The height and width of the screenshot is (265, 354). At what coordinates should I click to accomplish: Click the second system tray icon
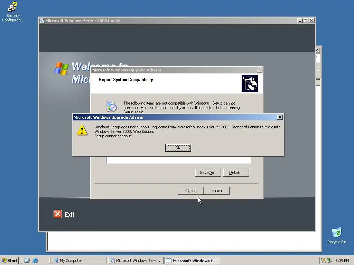329,261
